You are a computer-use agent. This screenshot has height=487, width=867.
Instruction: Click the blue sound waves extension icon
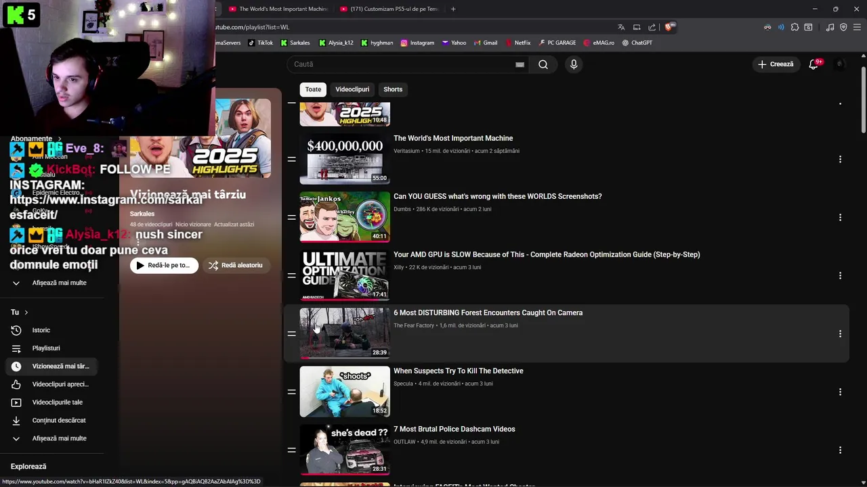tap(781, 27)
